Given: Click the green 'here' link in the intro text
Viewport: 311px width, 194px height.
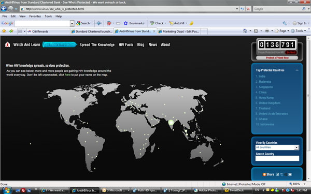Looking at the screenshot, I should tap(67, 75).
